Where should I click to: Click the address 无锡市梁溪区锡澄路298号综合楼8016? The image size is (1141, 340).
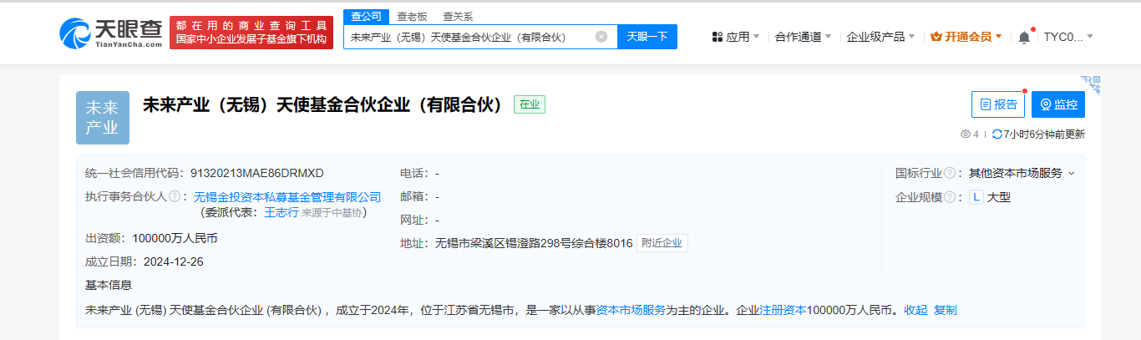(534, 243)
